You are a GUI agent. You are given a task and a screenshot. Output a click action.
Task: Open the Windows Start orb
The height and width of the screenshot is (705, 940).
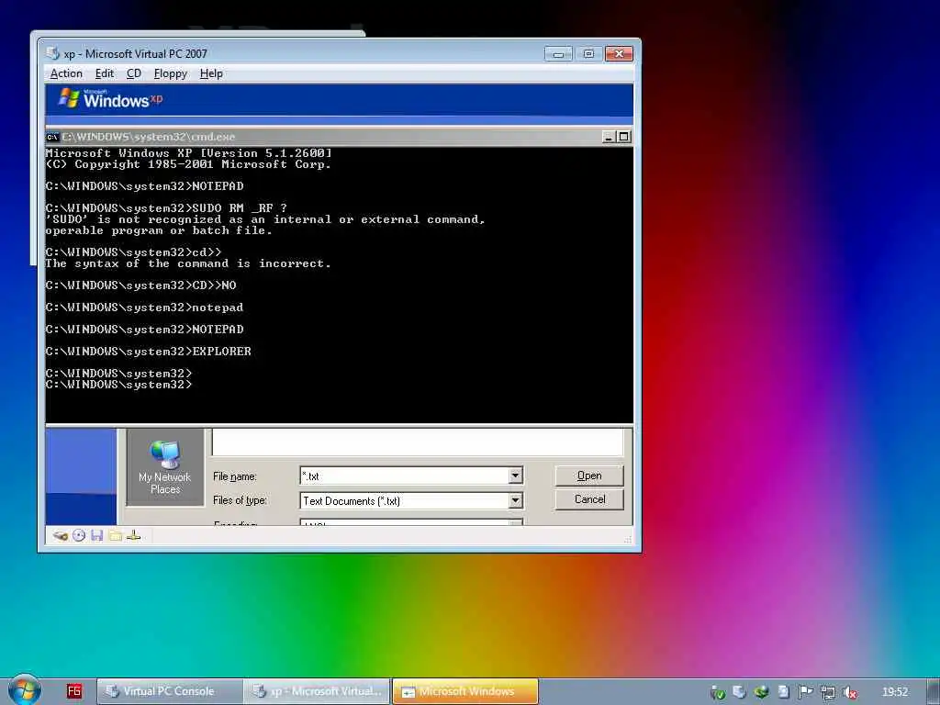pyautogui.click(x=25, y=690)
